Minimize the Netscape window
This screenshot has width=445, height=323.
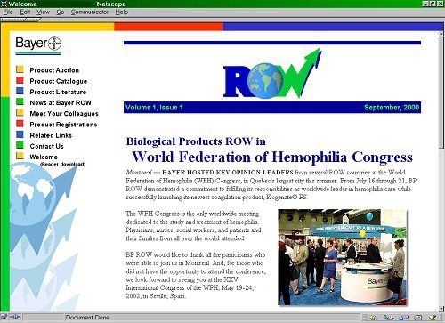[x=425, y=4]
